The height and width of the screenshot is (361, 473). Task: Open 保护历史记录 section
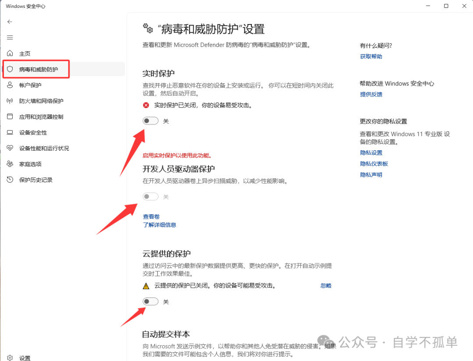coord(35,180)
